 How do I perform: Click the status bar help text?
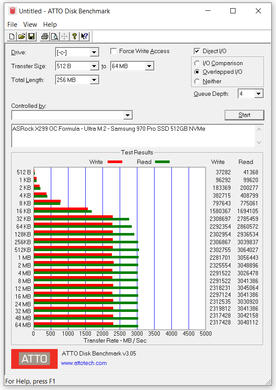(x=30, y=381)
